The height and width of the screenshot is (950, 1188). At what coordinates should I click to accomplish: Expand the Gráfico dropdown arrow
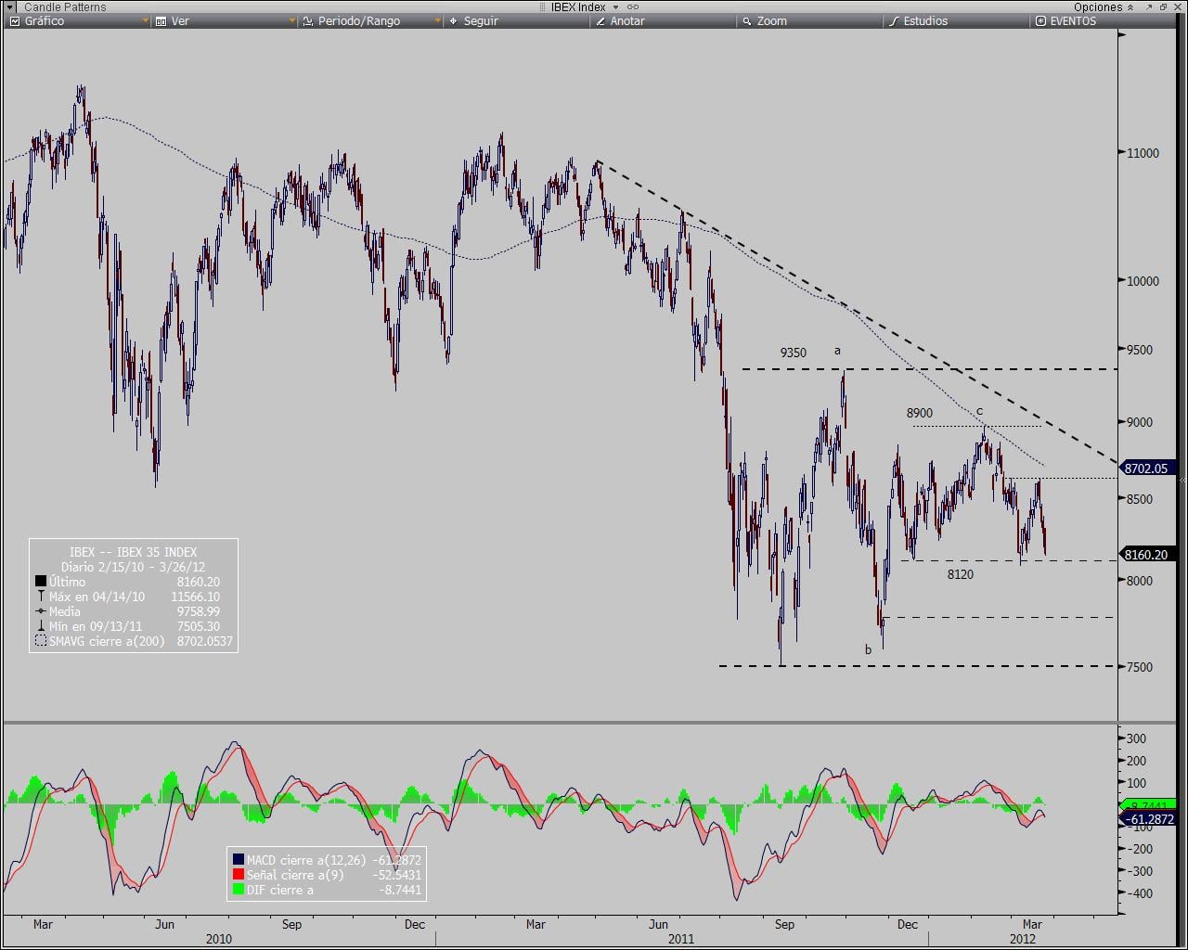point(146,20)
